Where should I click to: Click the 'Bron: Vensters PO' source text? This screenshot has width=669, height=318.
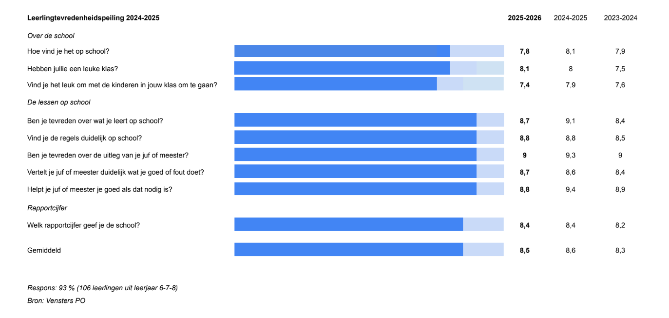coord(56,301)
